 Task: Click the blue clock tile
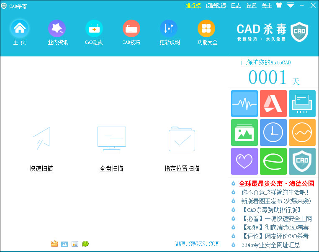coord(273,132)
